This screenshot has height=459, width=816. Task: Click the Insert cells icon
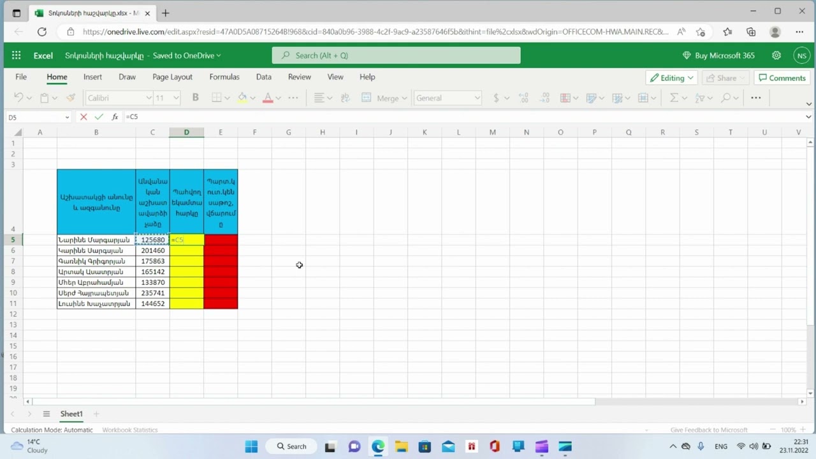pyautogui.click(x=643, y=98)
